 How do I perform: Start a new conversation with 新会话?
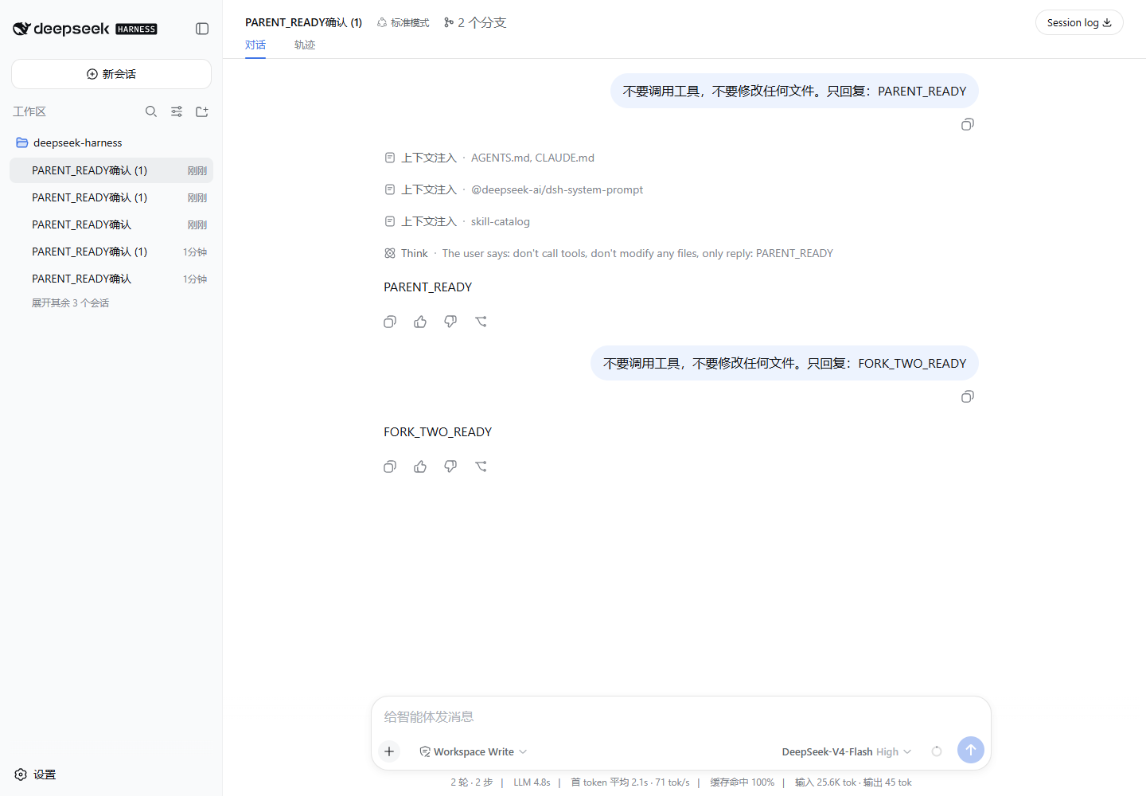(111, 74)
